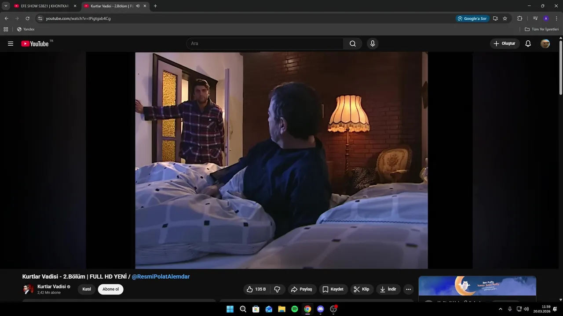
Task: Open the volume control in tray
Action: coord(526,309)
